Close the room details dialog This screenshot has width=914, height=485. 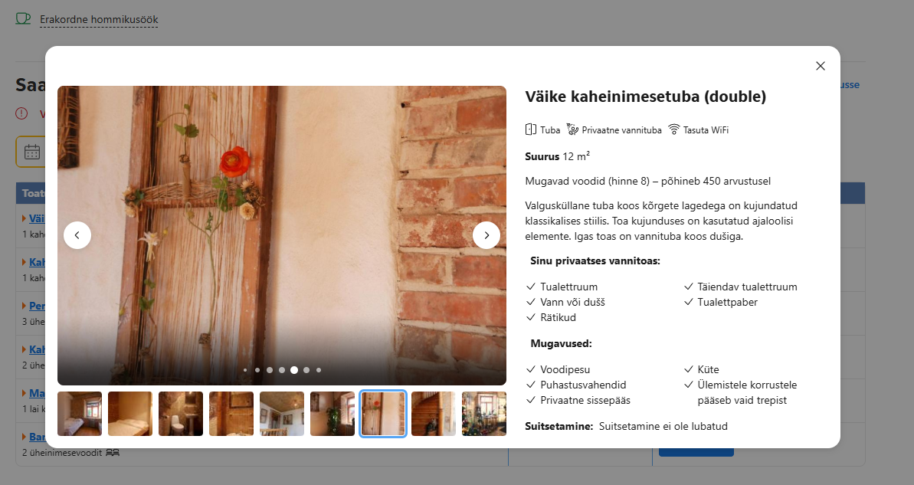[821, 66]
